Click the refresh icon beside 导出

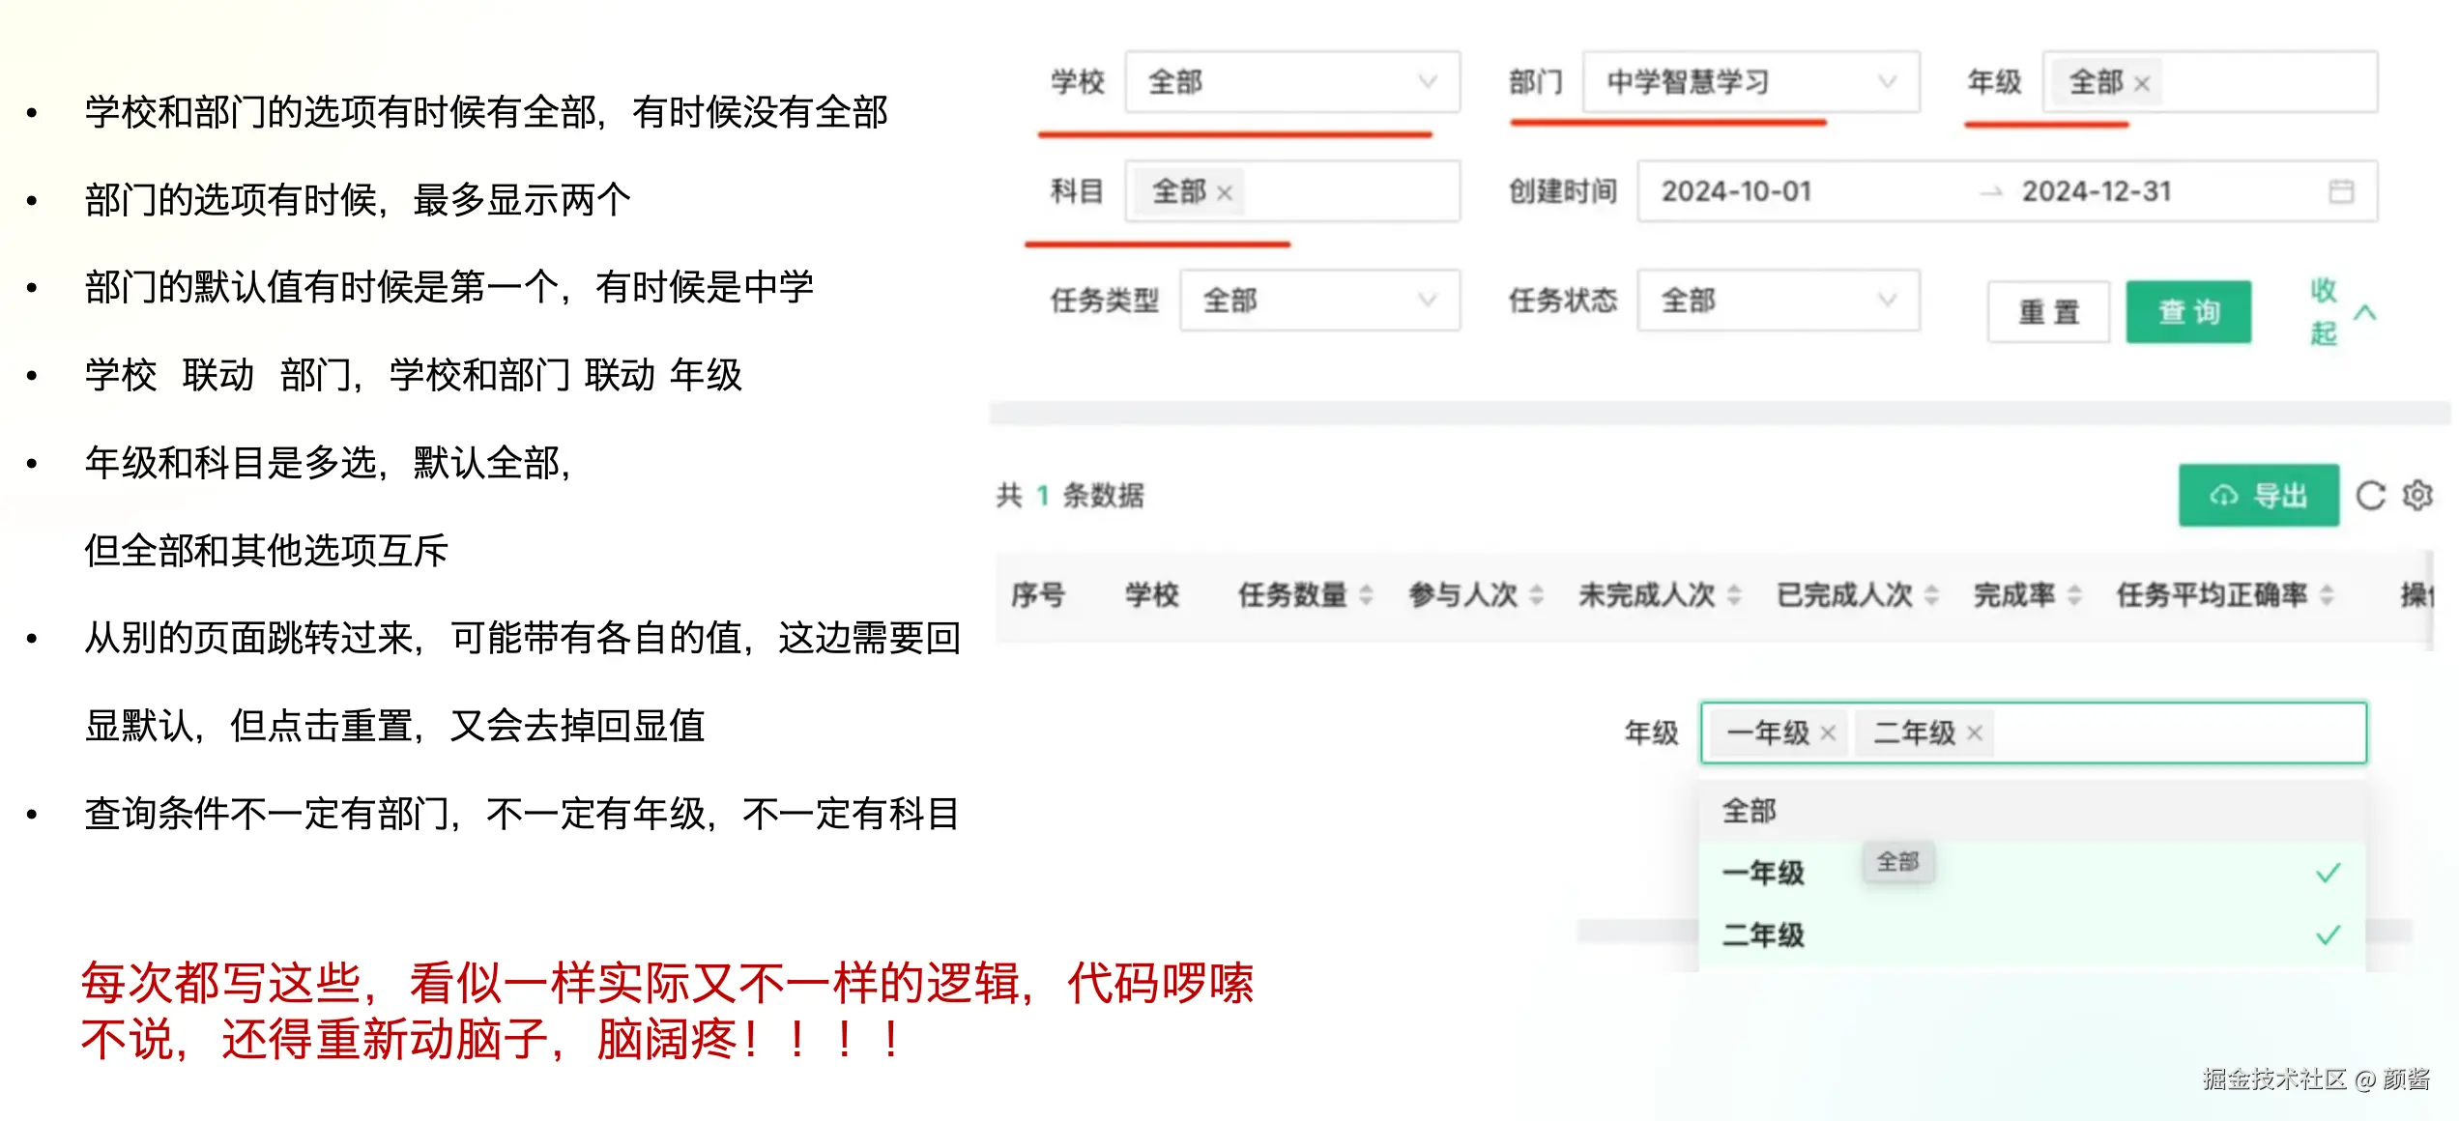click(2369, 496)
